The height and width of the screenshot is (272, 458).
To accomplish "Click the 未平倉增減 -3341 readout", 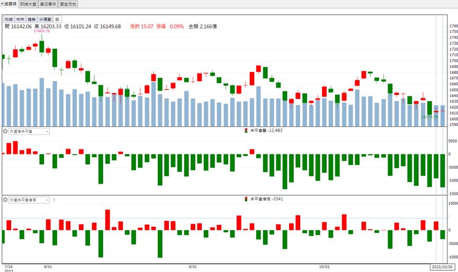I will (x=267, y=199).
